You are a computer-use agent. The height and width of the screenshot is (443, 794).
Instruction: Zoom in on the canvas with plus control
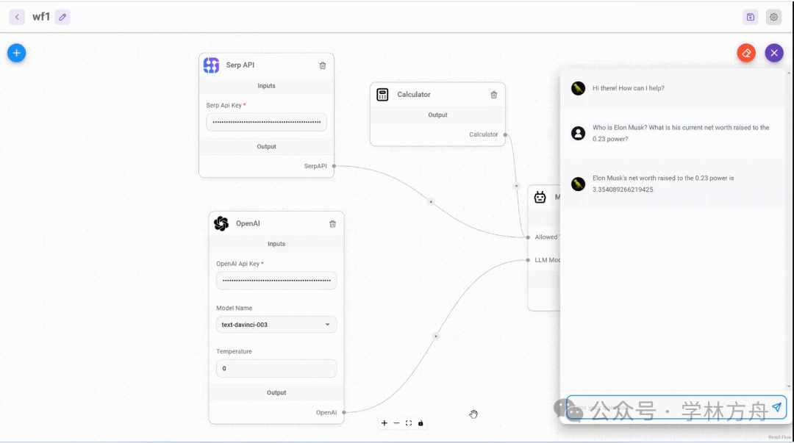[x=385, y=423]
